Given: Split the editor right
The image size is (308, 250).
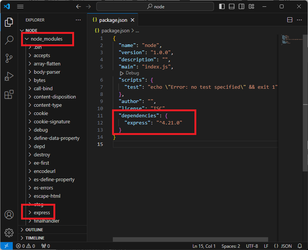Looking at the screenshot, I should tap(290, 20).
